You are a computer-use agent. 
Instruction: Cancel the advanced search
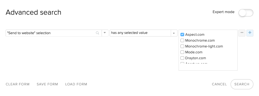pyautogui.click(x=219, y=84)
